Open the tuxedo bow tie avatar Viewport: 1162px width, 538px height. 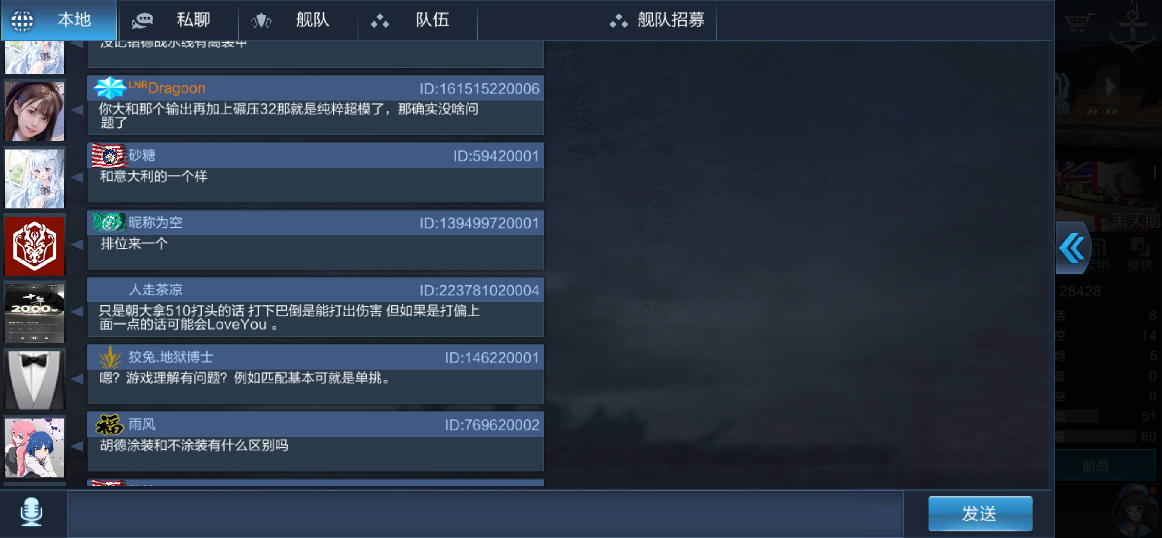(x=35, y=380)
